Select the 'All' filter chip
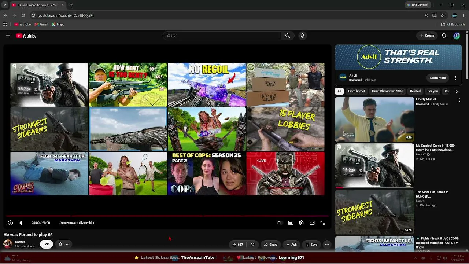Viewport: 469px width, 264px height. pyautogui.click(x=339, y=91)
